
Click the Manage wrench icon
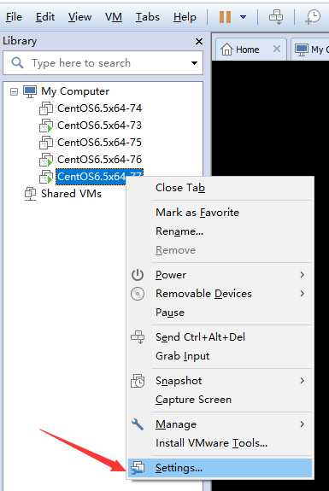[x=138, y=424]
